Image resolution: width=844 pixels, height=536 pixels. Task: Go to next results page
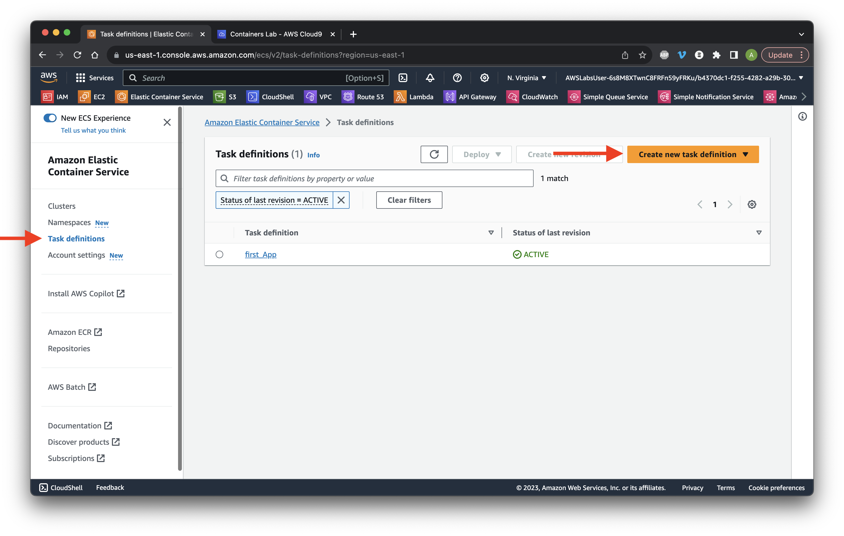(730, 204)
